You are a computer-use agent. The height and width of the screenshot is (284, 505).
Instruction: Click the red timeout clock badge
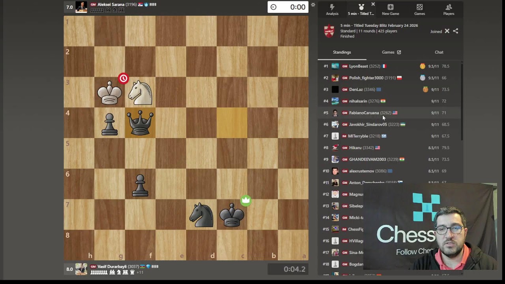point(123,78)
